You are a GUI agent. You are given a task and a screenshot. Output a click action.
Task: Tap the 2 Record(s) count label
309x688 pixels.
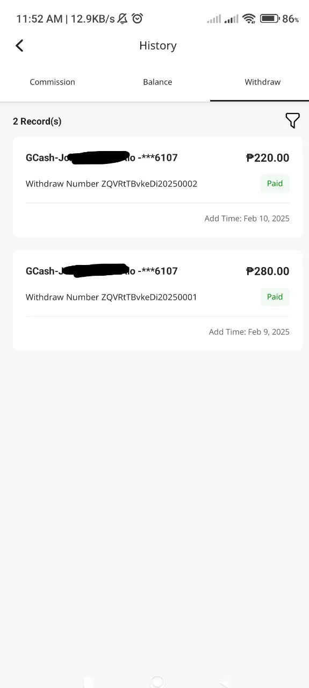[37, 121]
